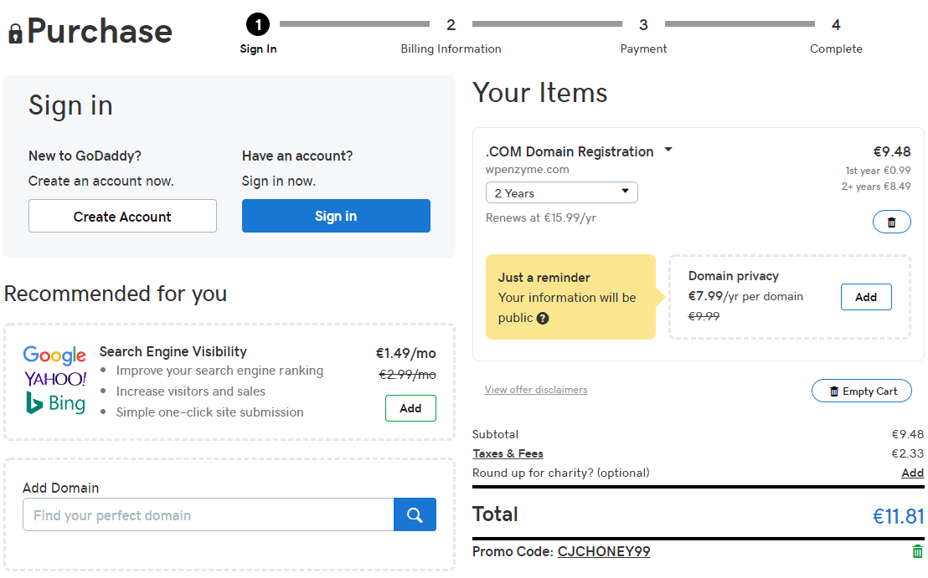
Task: Click the €7.99/yr per domain price
Action: [745, 296]
